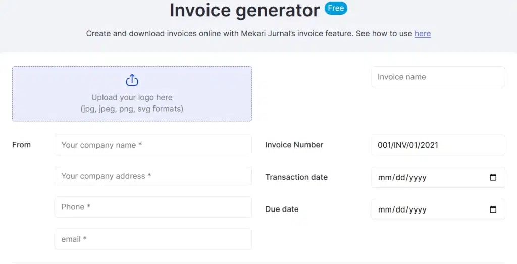Click the upload arrow icon
Screen dimensions: 517x264
point(132,80)
